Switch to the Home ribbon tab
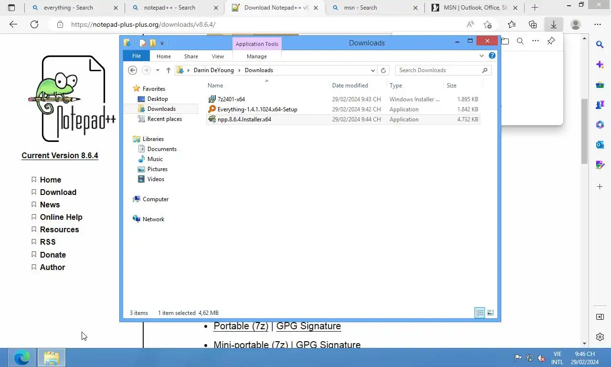 point(164,56)
